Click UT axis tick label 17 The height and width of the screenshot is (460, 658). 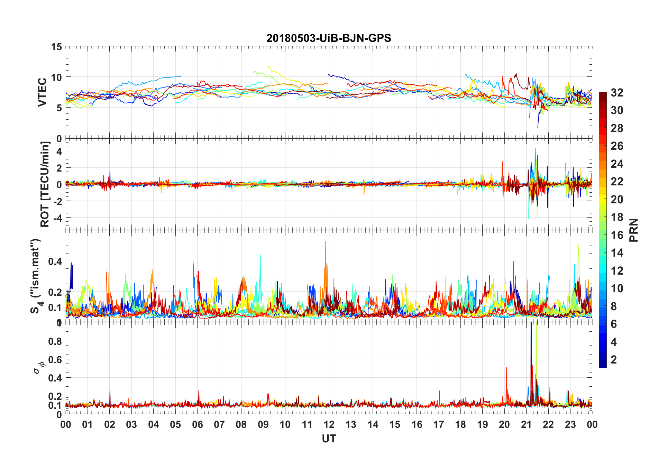(x=439, y=424)
